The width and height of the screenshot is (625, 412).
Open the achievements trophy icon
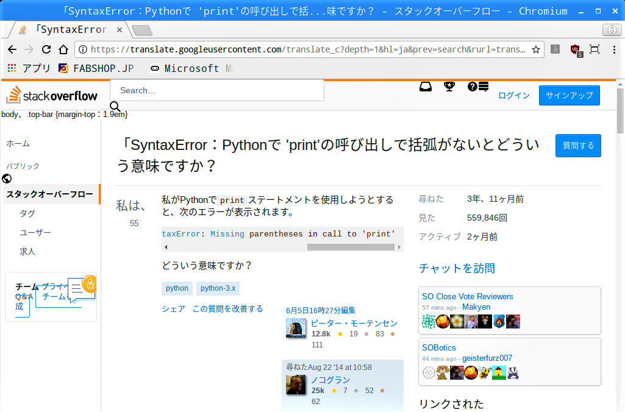click(x=449, y=87)
